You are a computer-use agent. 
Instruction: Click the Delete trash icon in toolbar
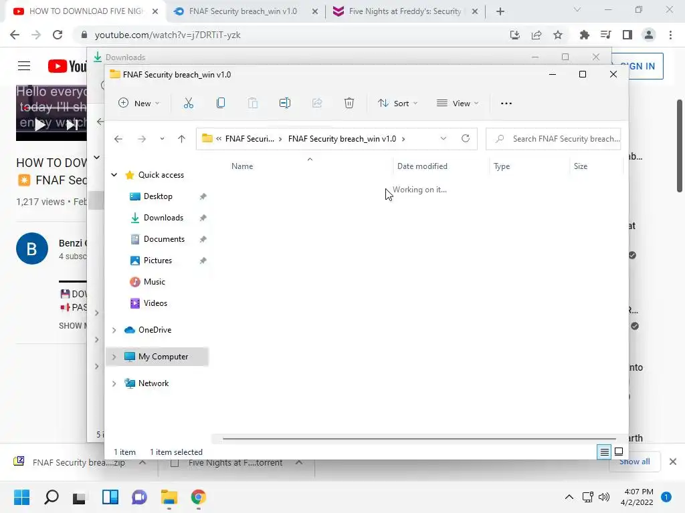(349, 104)
